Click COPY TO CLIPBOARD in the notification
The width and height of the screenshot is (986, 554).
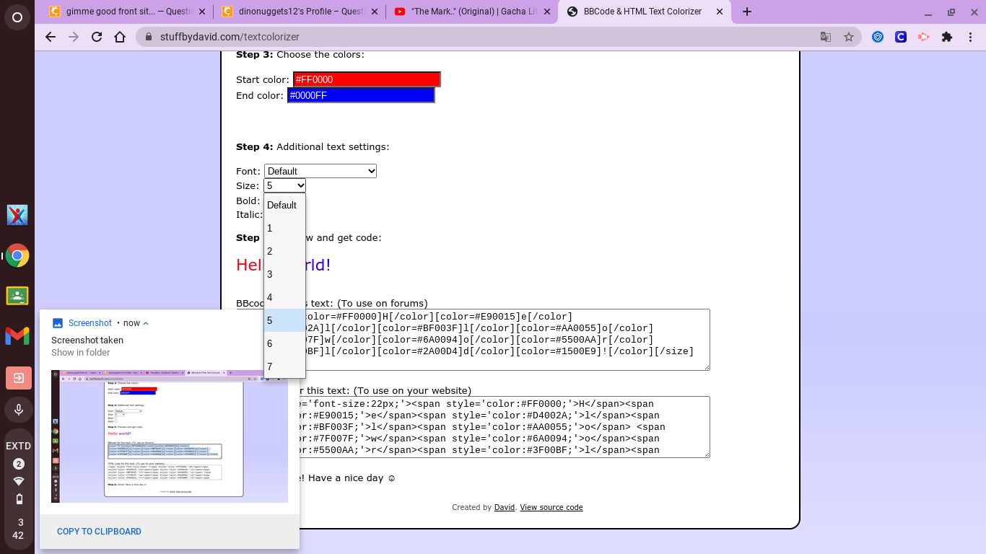(99, 532)
